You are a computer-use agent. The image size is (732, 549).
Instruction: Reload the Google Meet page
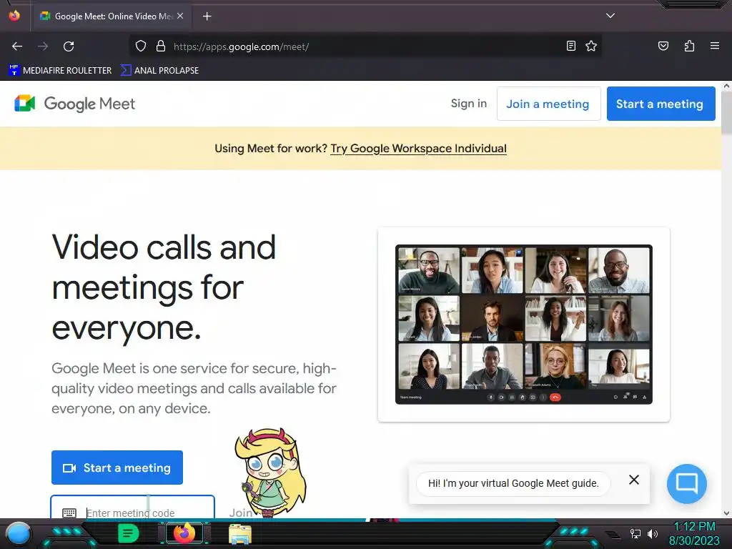point(69,46)
